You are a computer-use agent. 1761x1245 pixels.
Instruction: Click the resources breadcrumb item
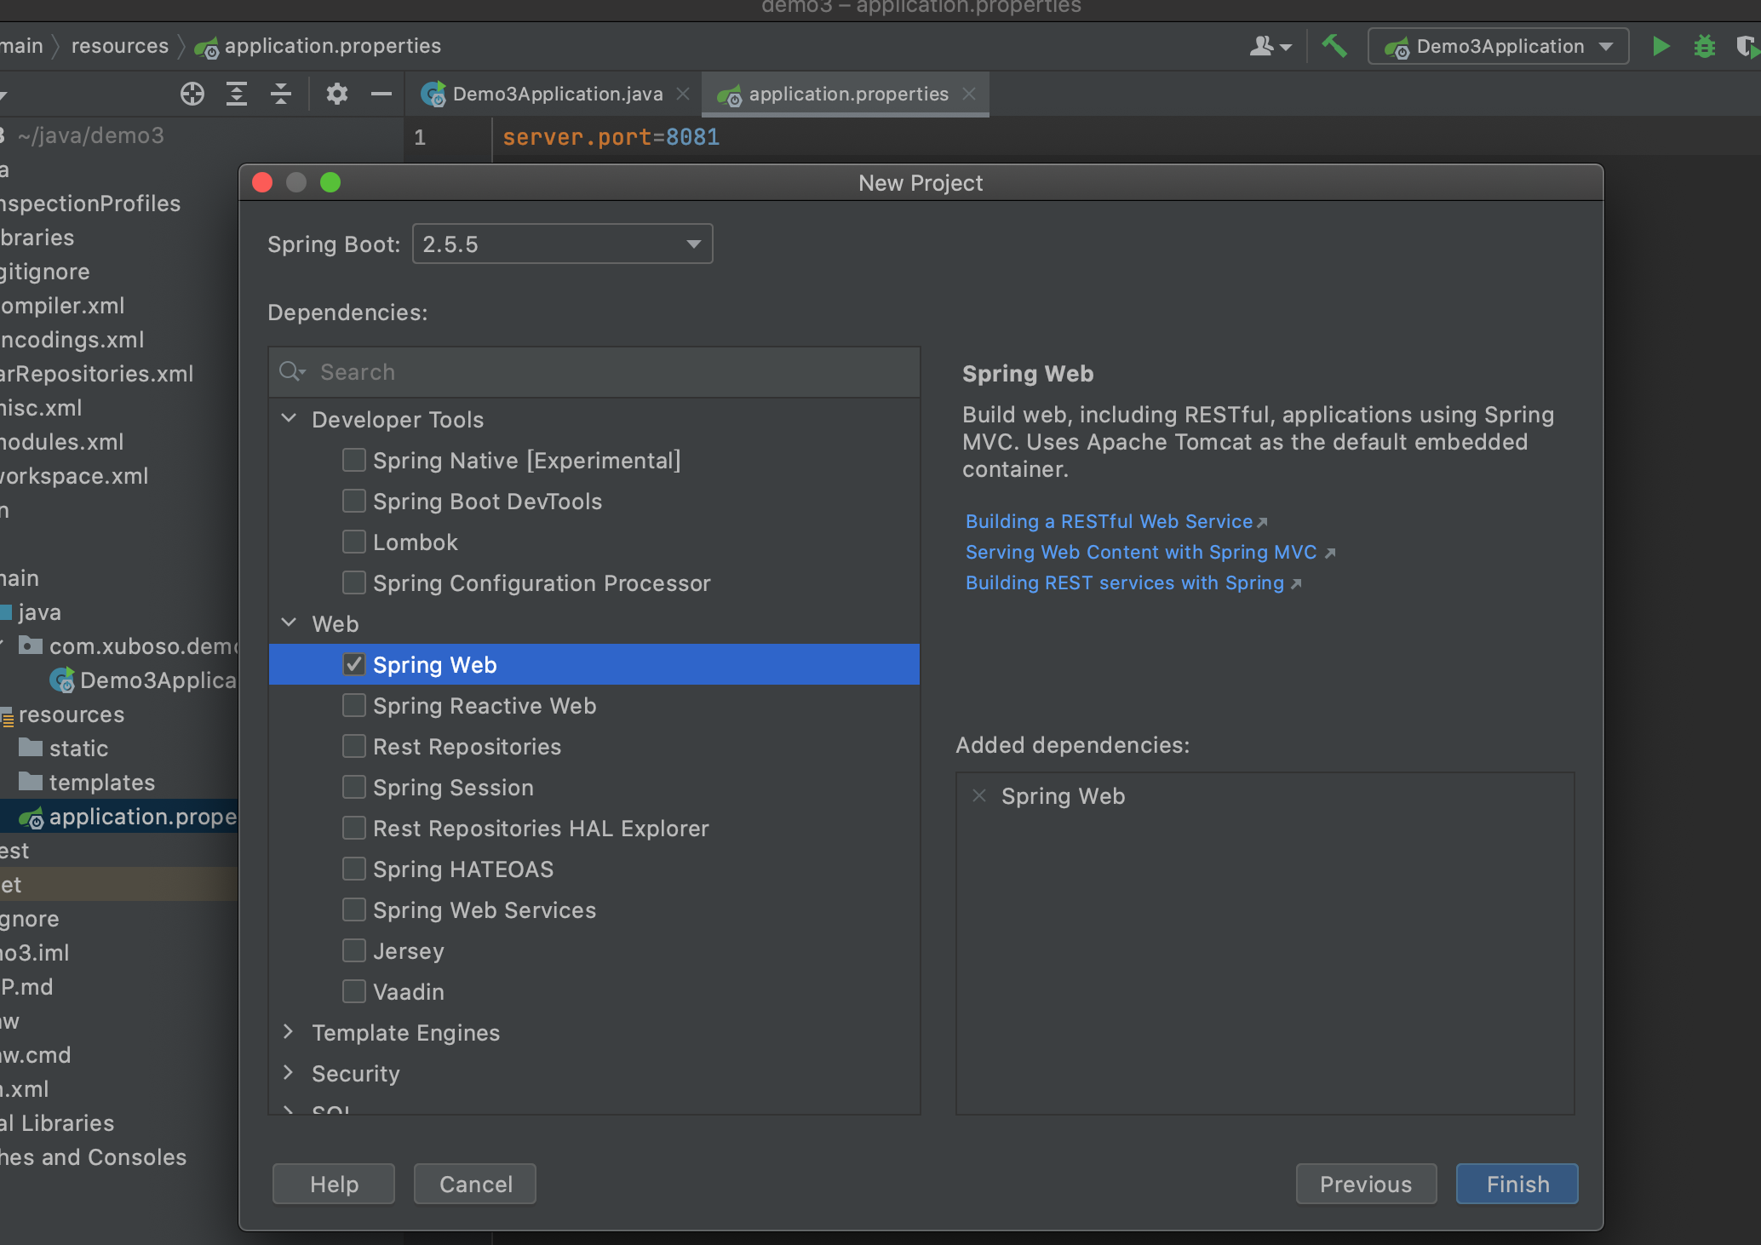pos(120,46)
